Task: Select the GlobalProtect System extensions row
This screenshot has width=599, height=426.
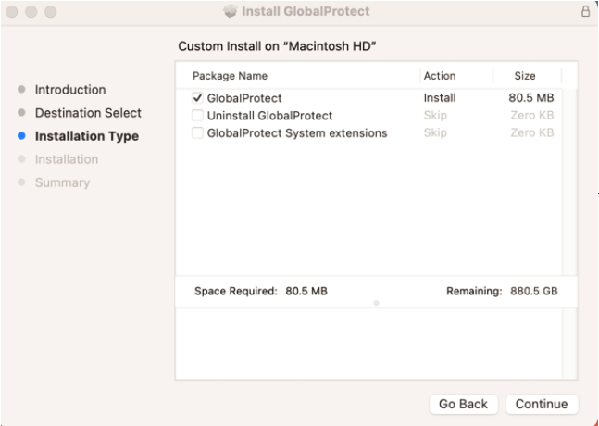Action: pyautogui.click(x=296, y=133)
